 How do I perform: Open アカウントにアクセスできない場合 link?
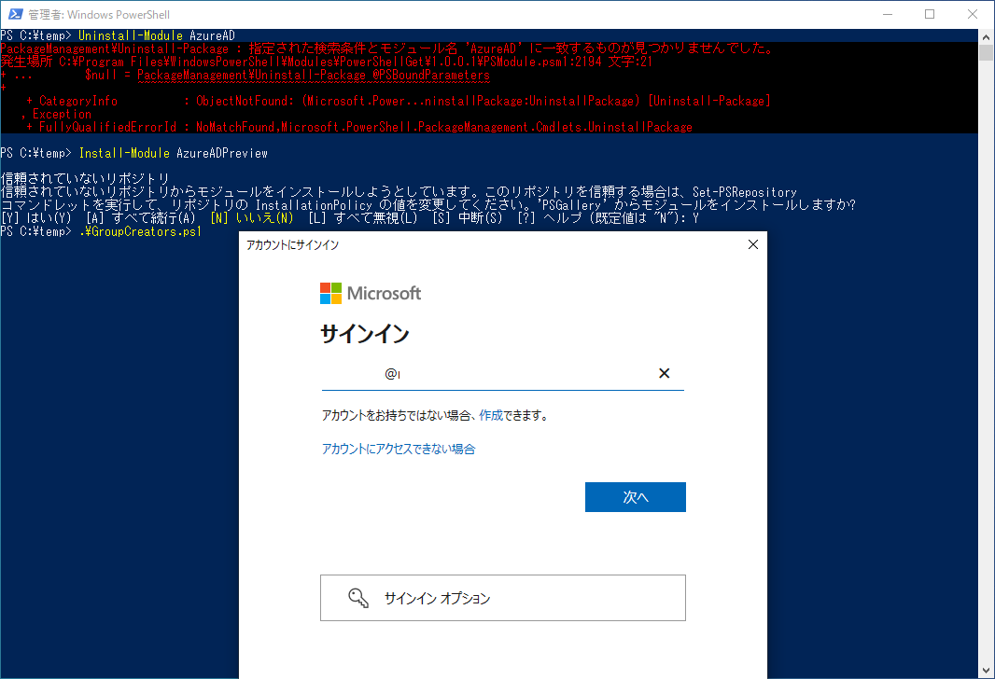click(399, 449)
